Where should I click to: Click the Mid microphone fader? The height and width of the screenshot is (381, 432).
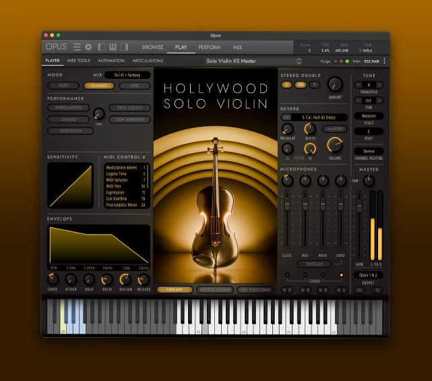pyautogui.click(x=305, y=204)
